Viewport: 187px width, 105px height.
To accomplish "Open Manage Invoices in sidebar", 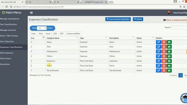I will (8, 30).
